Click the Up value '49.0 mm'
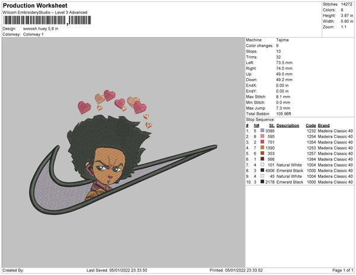This screenshot has width=356, height=275. click(284, 74)
